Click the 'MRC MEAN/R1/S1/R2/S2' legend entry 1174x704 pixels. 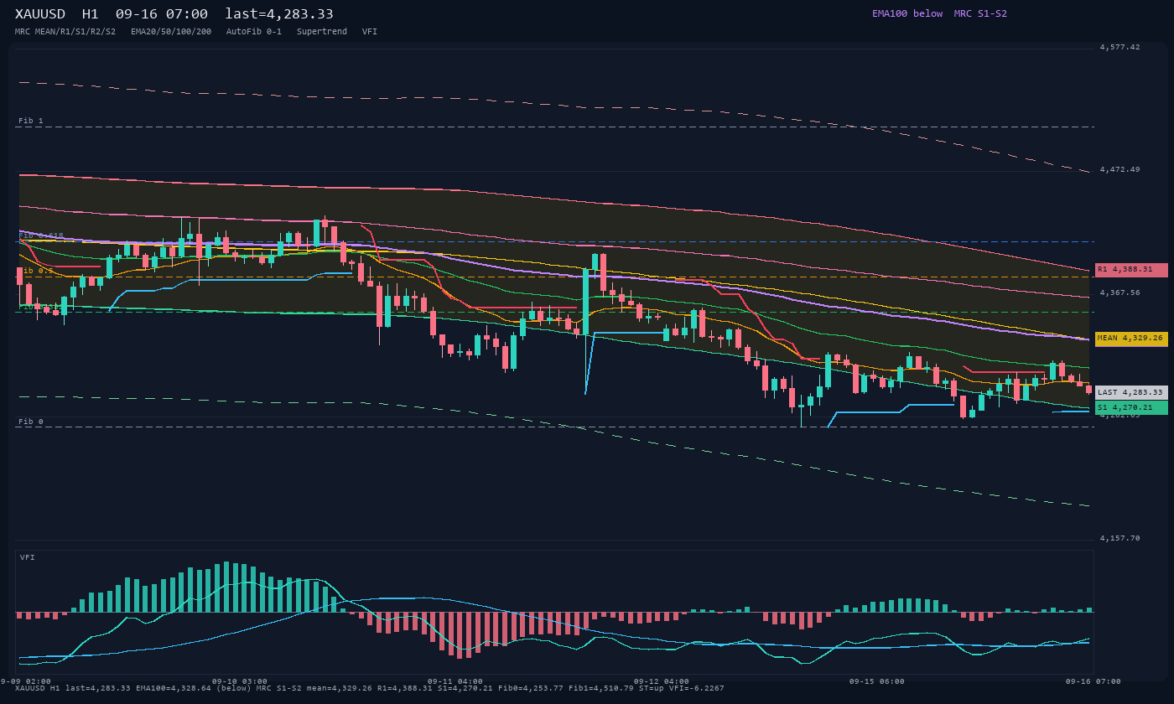point(65,32)
